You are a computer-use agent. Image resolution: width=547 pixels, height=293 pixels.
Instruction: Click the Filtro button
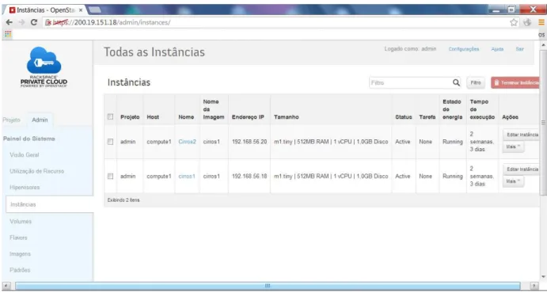pos(476,82)
